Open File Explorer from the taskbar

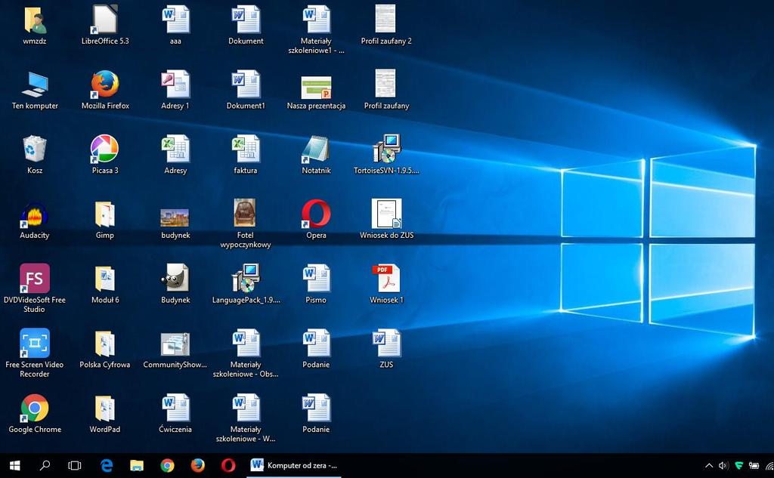pyautogui.click(x=137, y=465)
